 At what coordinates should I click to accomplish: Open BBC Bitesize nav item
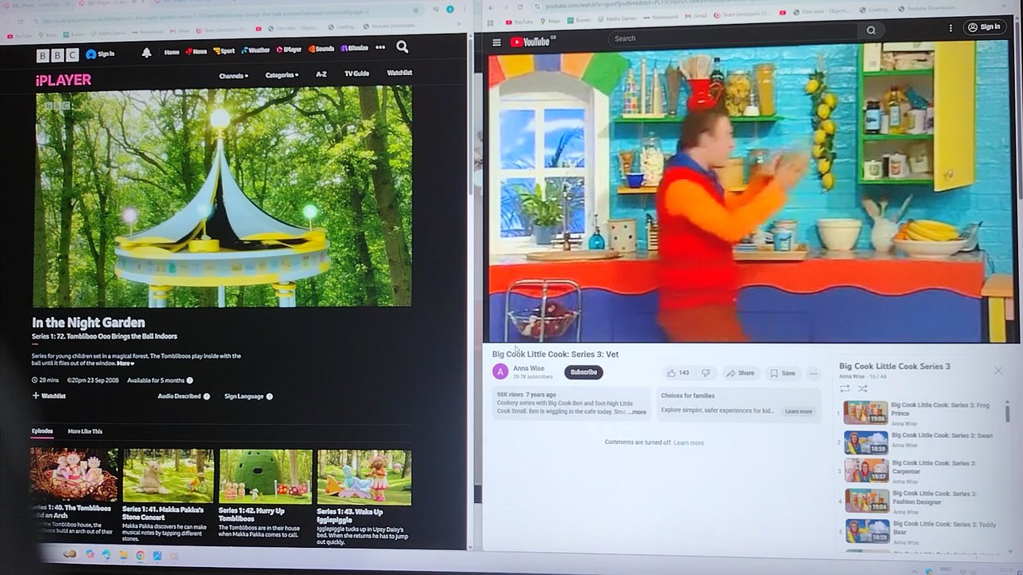click(354, 48)
